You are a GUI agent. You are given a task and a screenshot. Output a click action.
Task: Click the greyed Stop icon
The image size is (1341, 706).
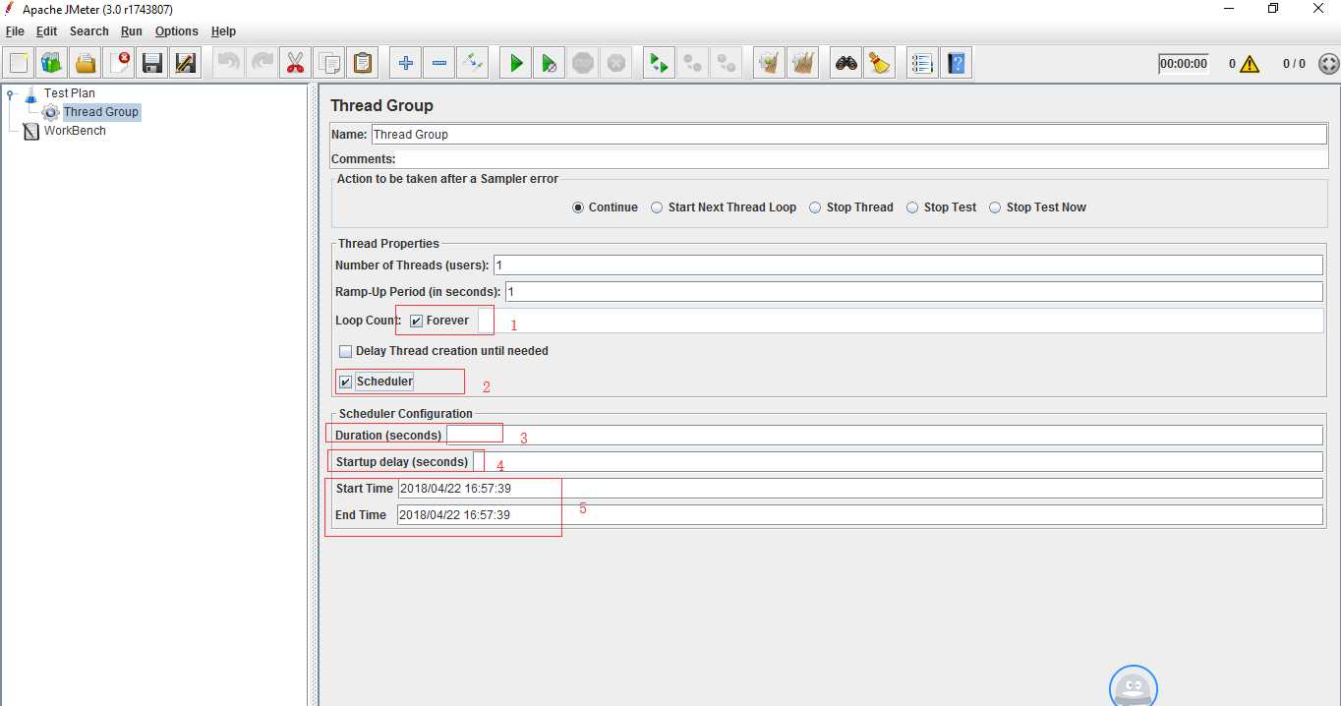tap(583, 64)
